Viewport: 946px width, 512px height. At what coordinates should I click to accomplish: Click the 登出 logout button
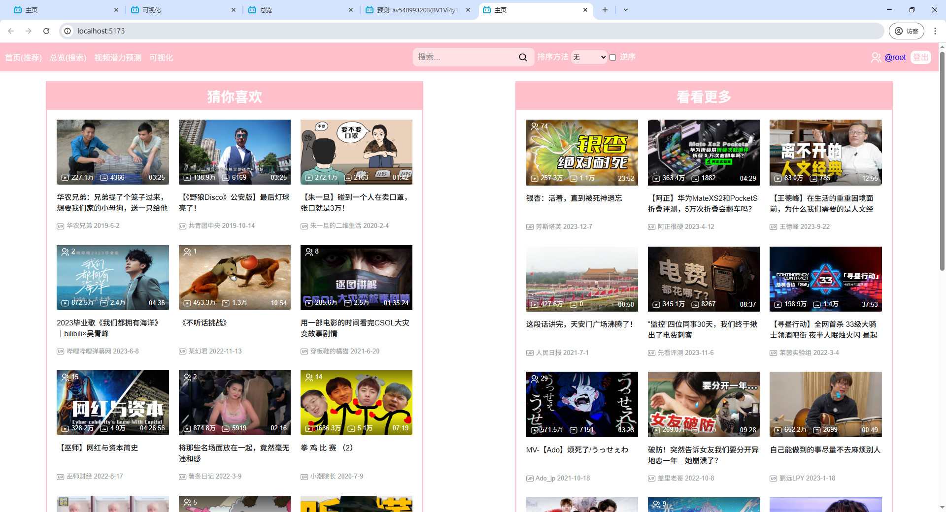(x=920, y=57)
